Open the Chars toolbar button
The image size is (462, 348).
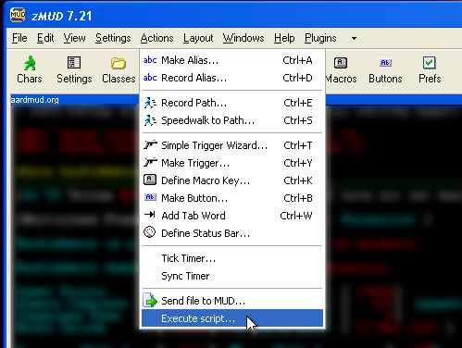pos(30,69)
